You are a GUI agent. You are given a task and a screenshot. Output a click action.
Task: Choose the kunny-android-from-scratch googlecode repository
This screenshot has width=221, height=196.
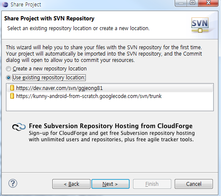coord(110,96)
